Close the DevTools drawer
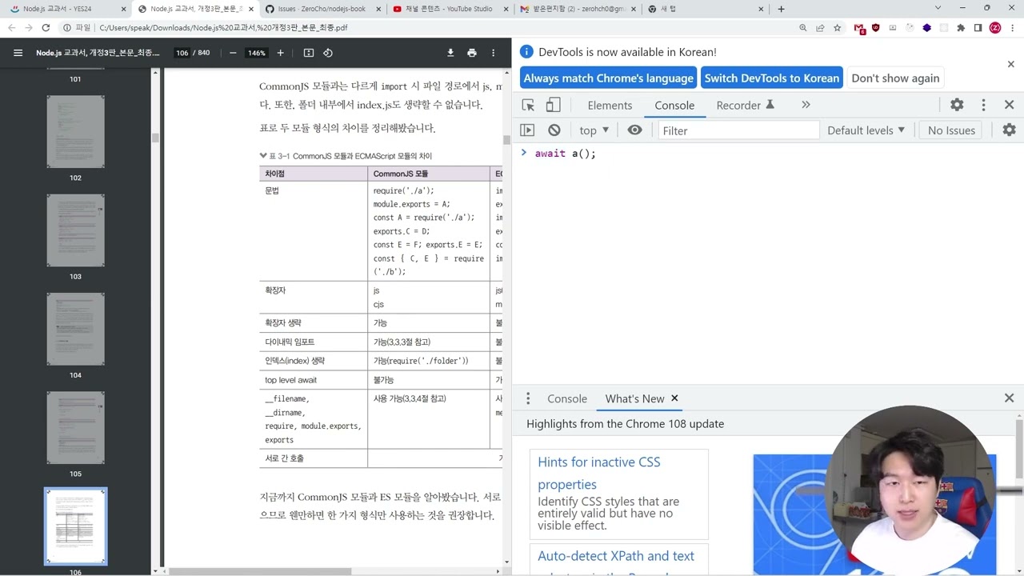The image size is (1024, 576). pyautogui.click(x=1009, y=398)
